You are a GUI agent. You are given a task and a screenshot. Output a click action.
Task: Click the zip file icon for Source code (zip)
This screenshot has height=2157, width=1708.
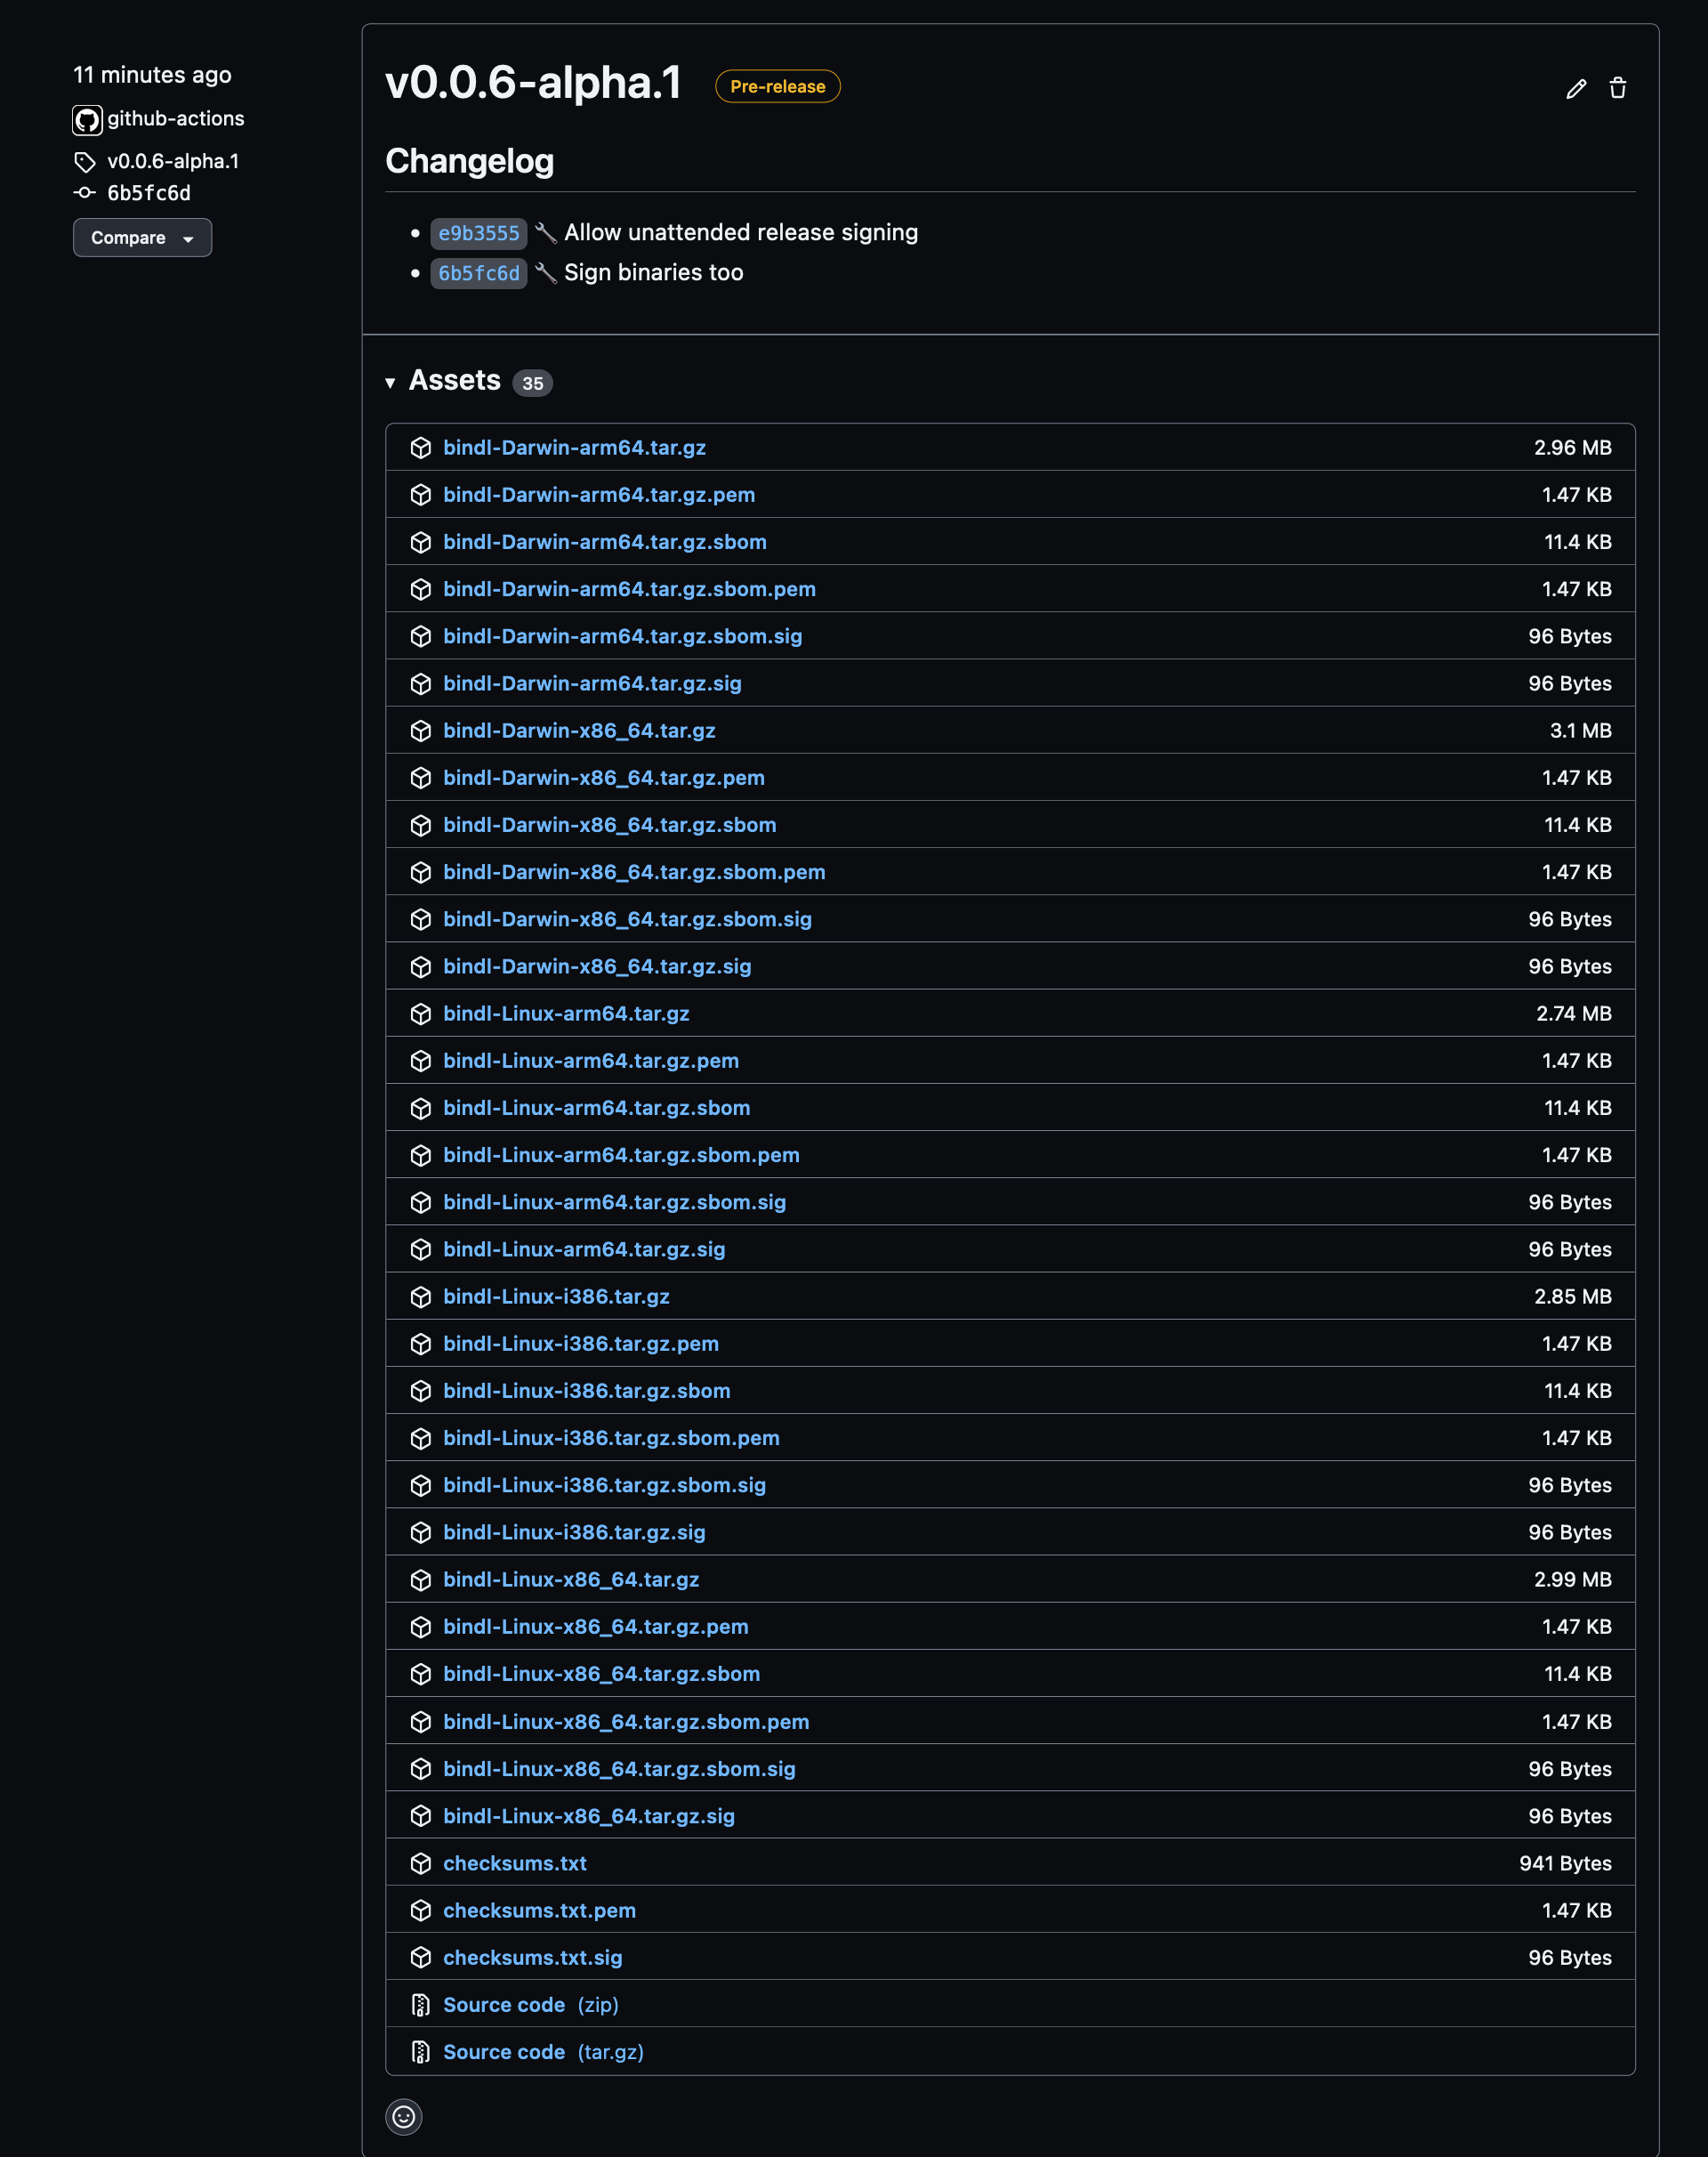coord(421,2005)
